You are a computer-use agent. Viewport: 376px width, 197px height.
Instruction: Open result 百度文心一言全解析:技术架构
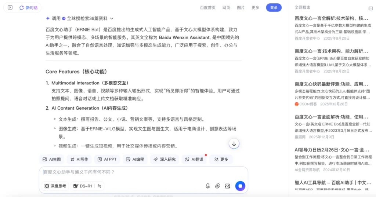click(x=332, y=18)
